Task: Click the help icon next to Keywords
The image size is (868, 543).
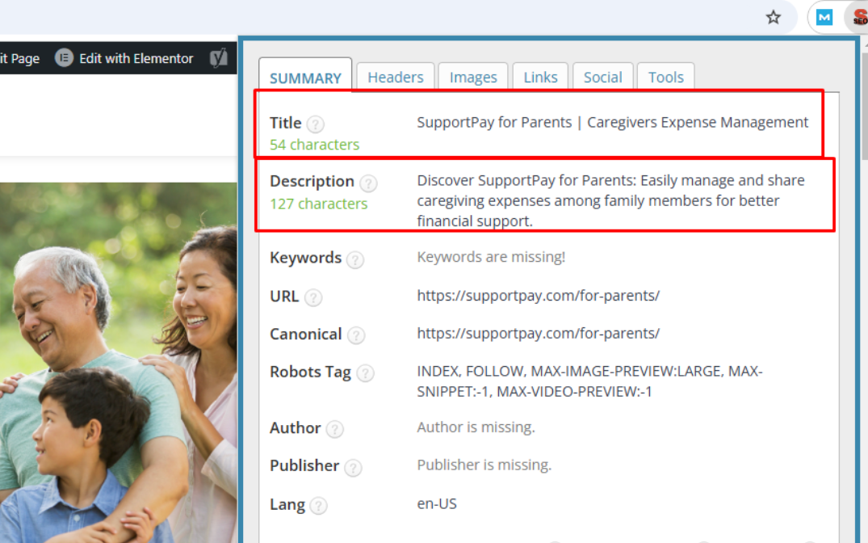Action: click(355, 259)
